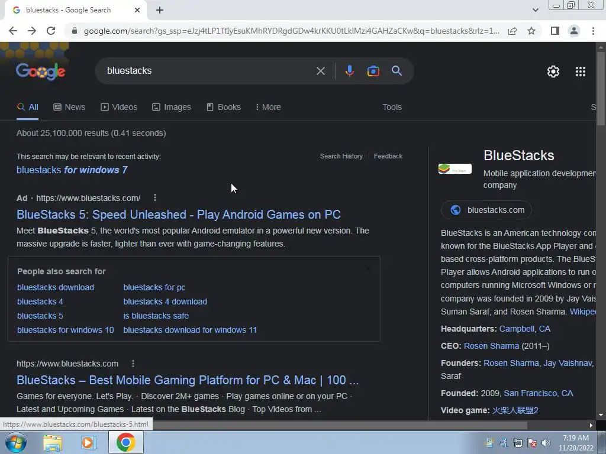This screenshot has width=606, height=454.
Task: Share this page via address bar icon
Action: pos(512,31)
